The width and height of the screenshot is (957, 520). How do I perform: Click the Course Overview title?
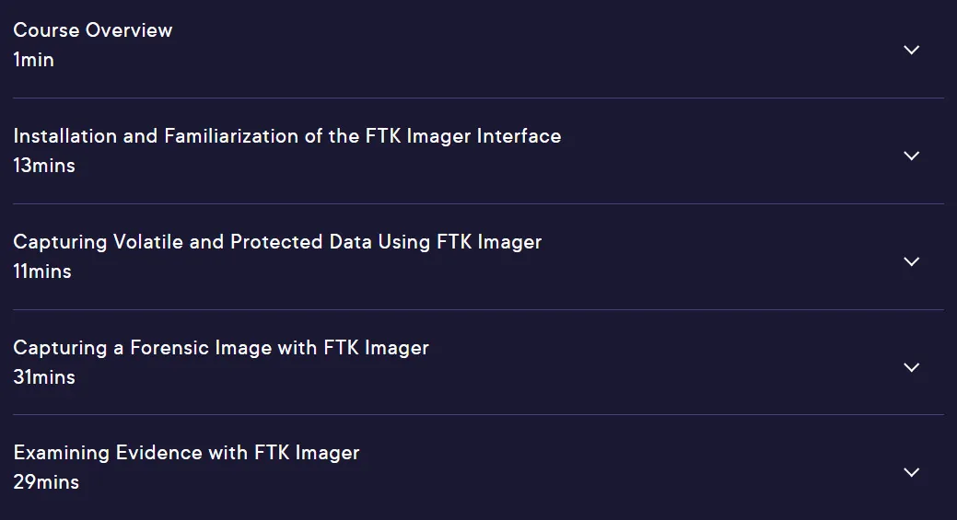pos(93,29)
